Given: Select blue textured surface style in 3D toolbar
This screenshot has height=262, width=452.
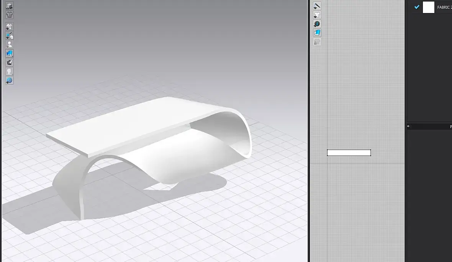Looking at the screenshot, I should coord(9,53).
